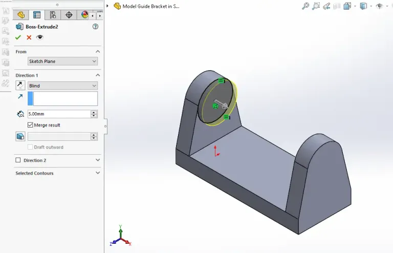Click the Reverse Direction arrow button

point(20,86)
